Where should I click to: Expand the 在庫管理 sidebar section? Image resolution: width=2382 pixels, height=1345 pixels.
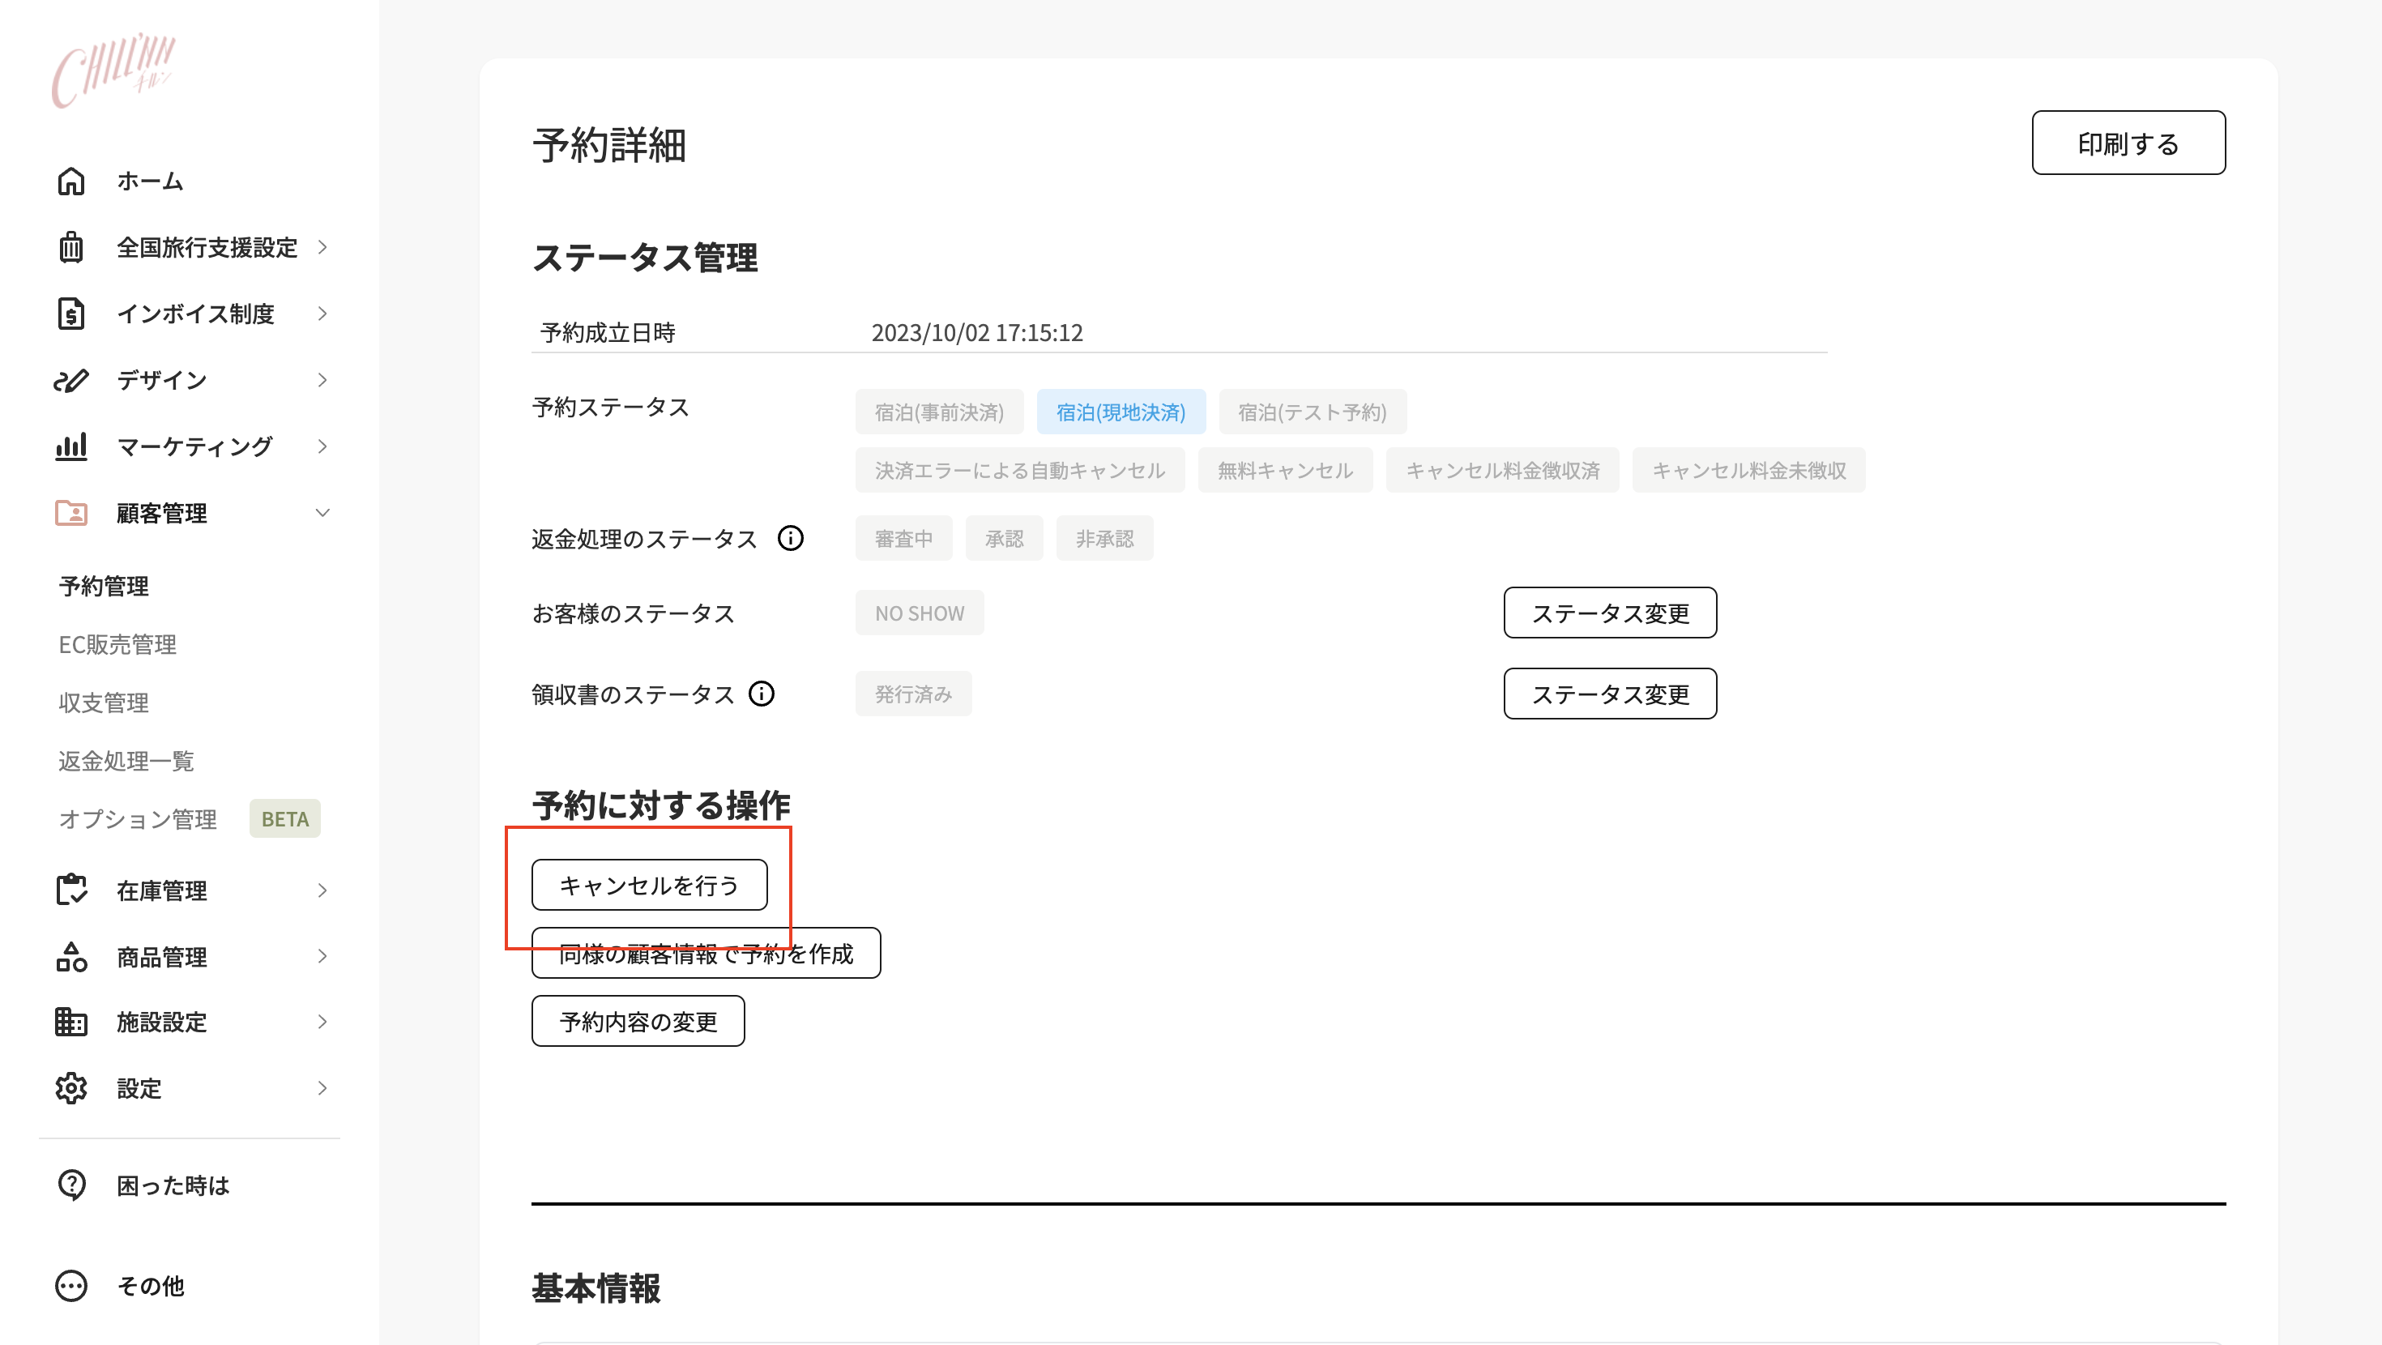click(322, 890)
